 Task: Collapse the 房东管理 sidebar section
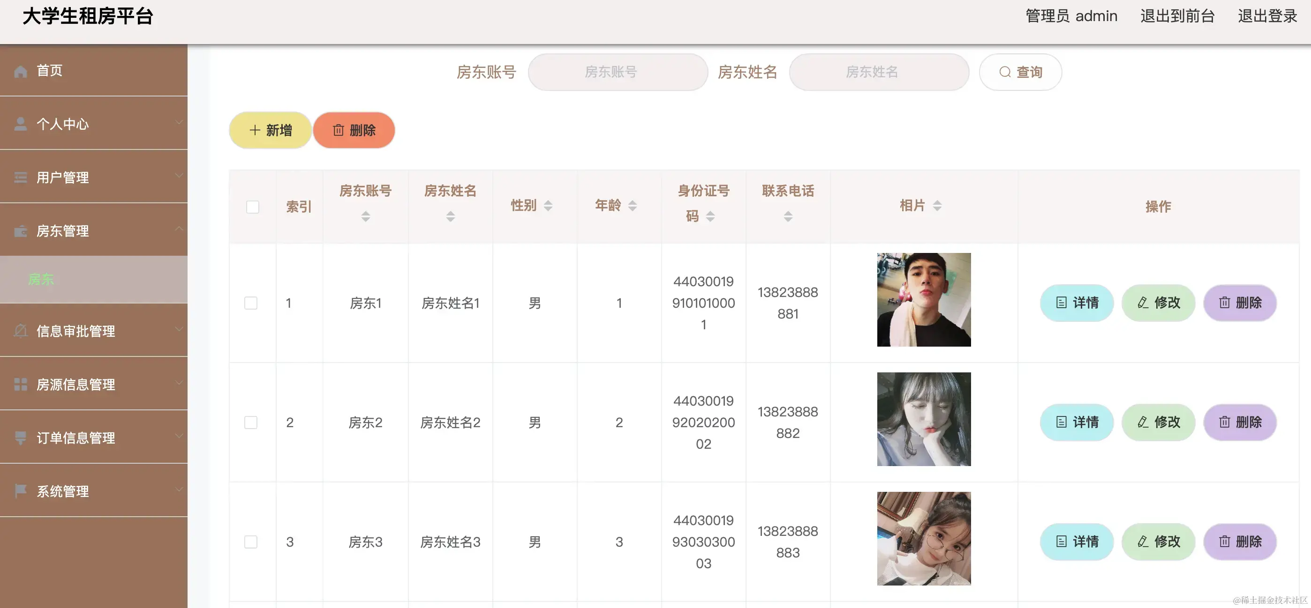[x=179, y=229]
